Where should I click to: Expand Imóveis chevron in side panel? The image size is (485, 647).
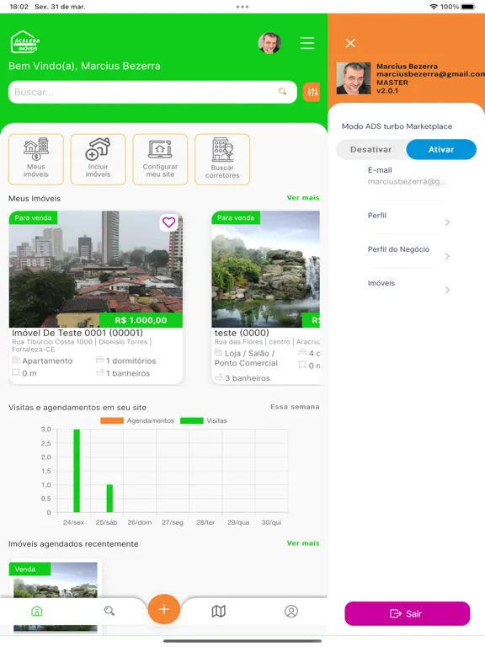[447, 290]
